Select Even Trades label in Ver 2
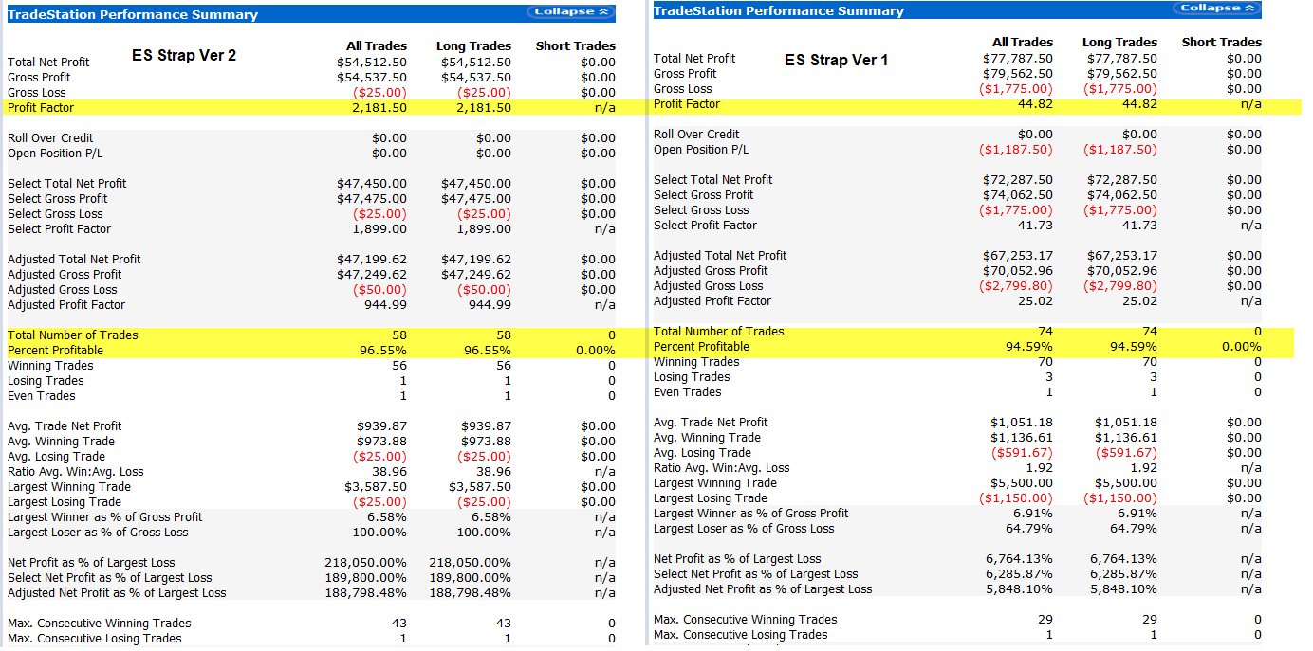The image size is (1313, 651). pyautogui.click(x=41, y=395)
